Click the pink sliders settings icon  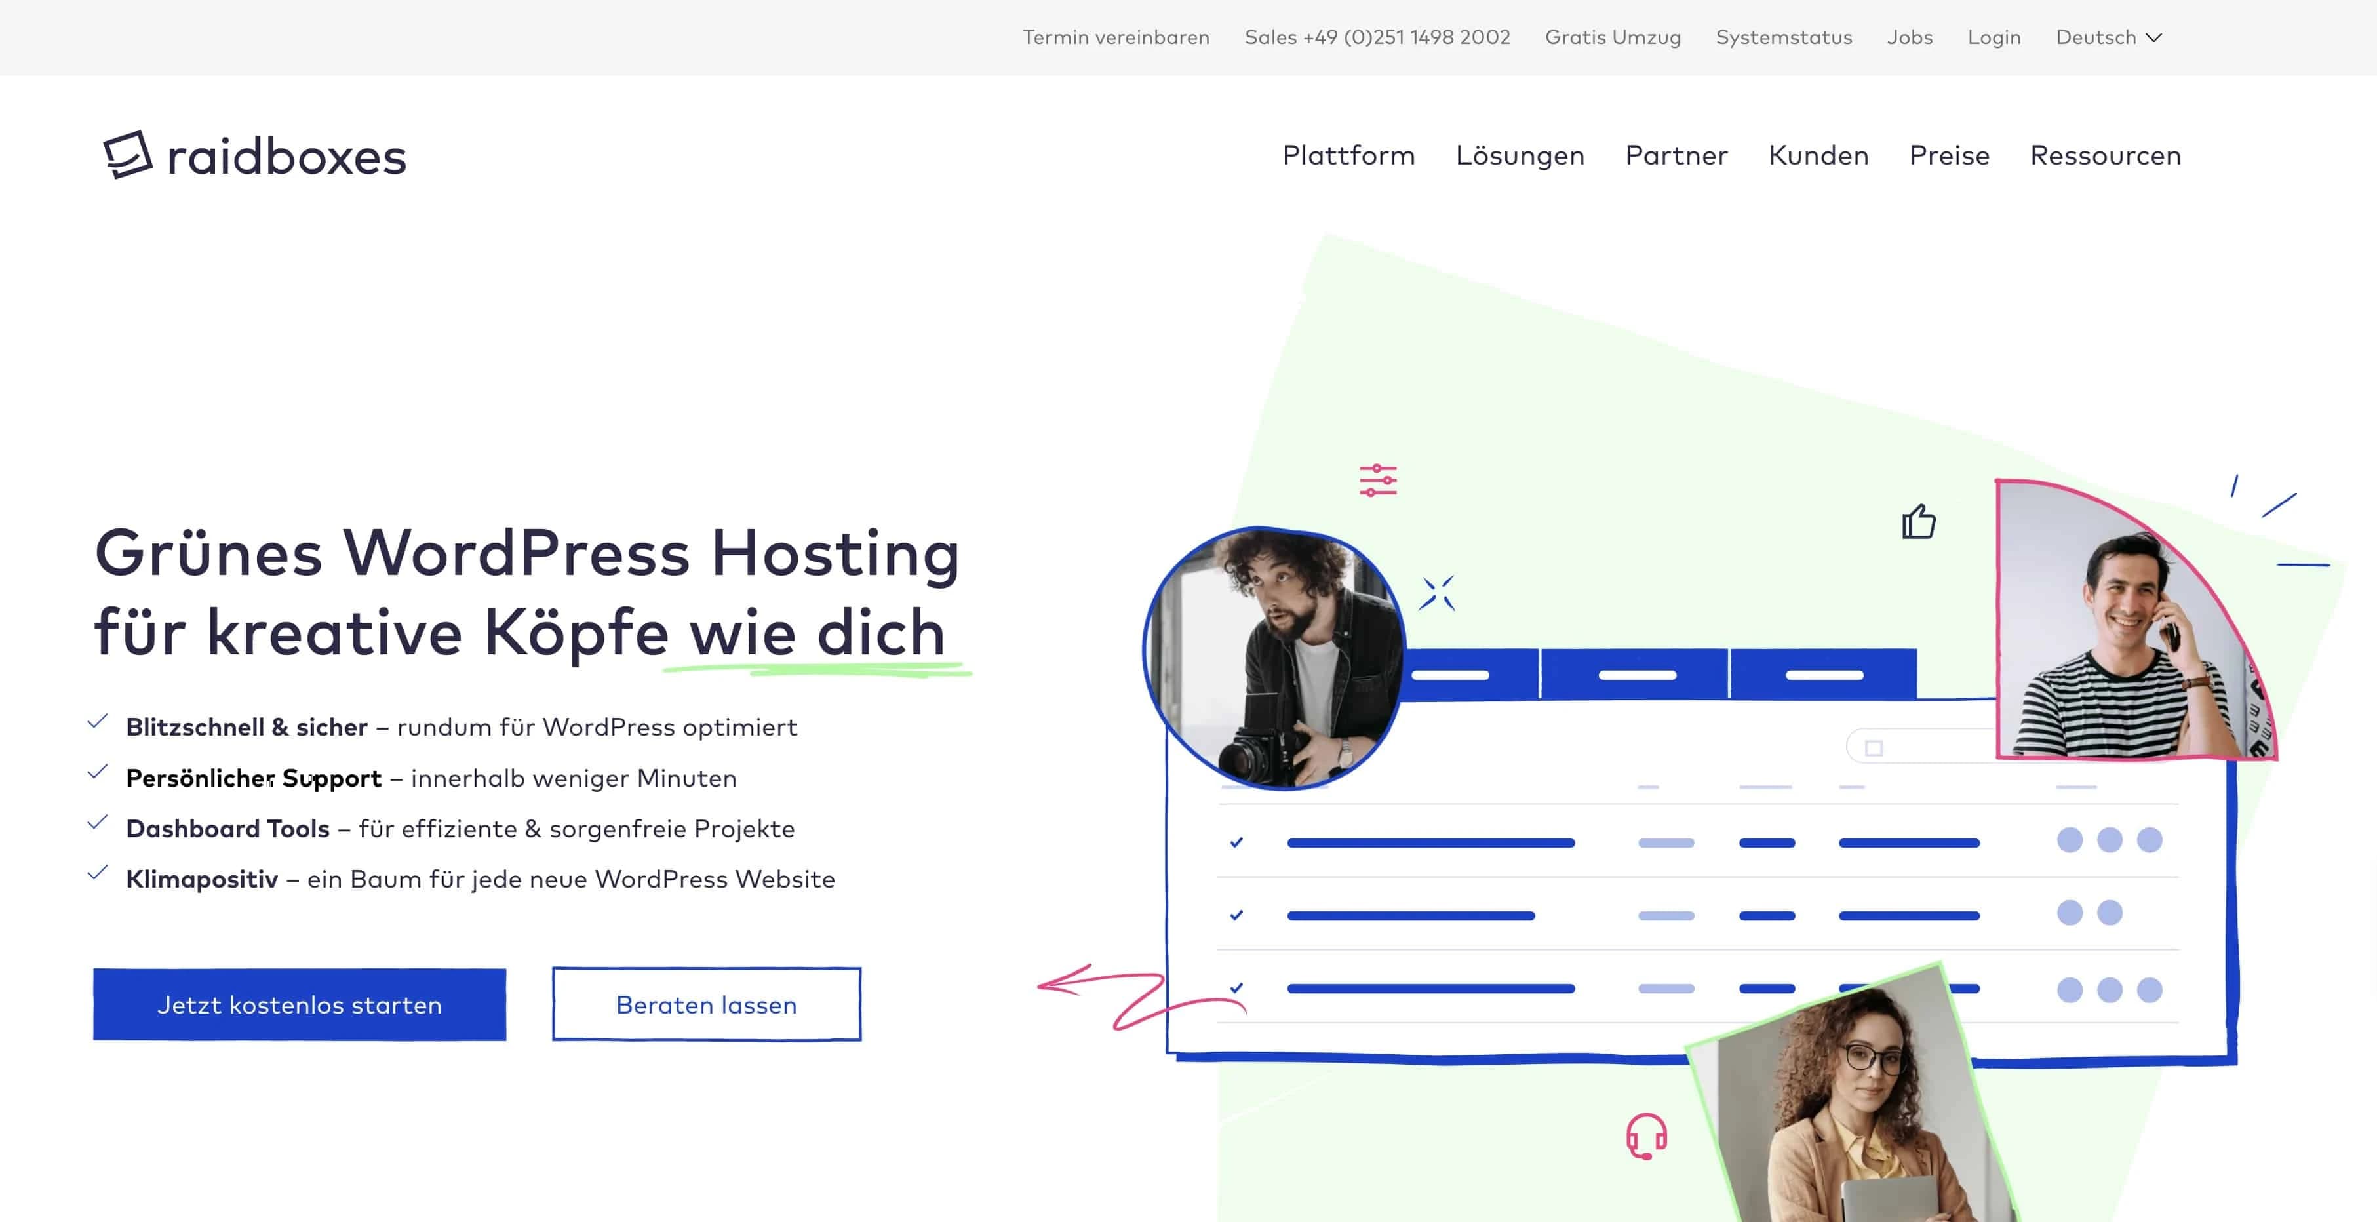(1378, 480)
